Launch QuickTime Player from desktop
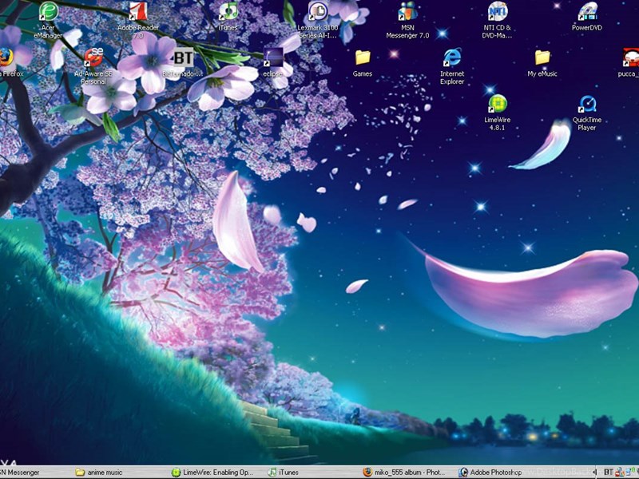This screenshot has height=479, width=639. pyautogui.click(x=587, y=105)
